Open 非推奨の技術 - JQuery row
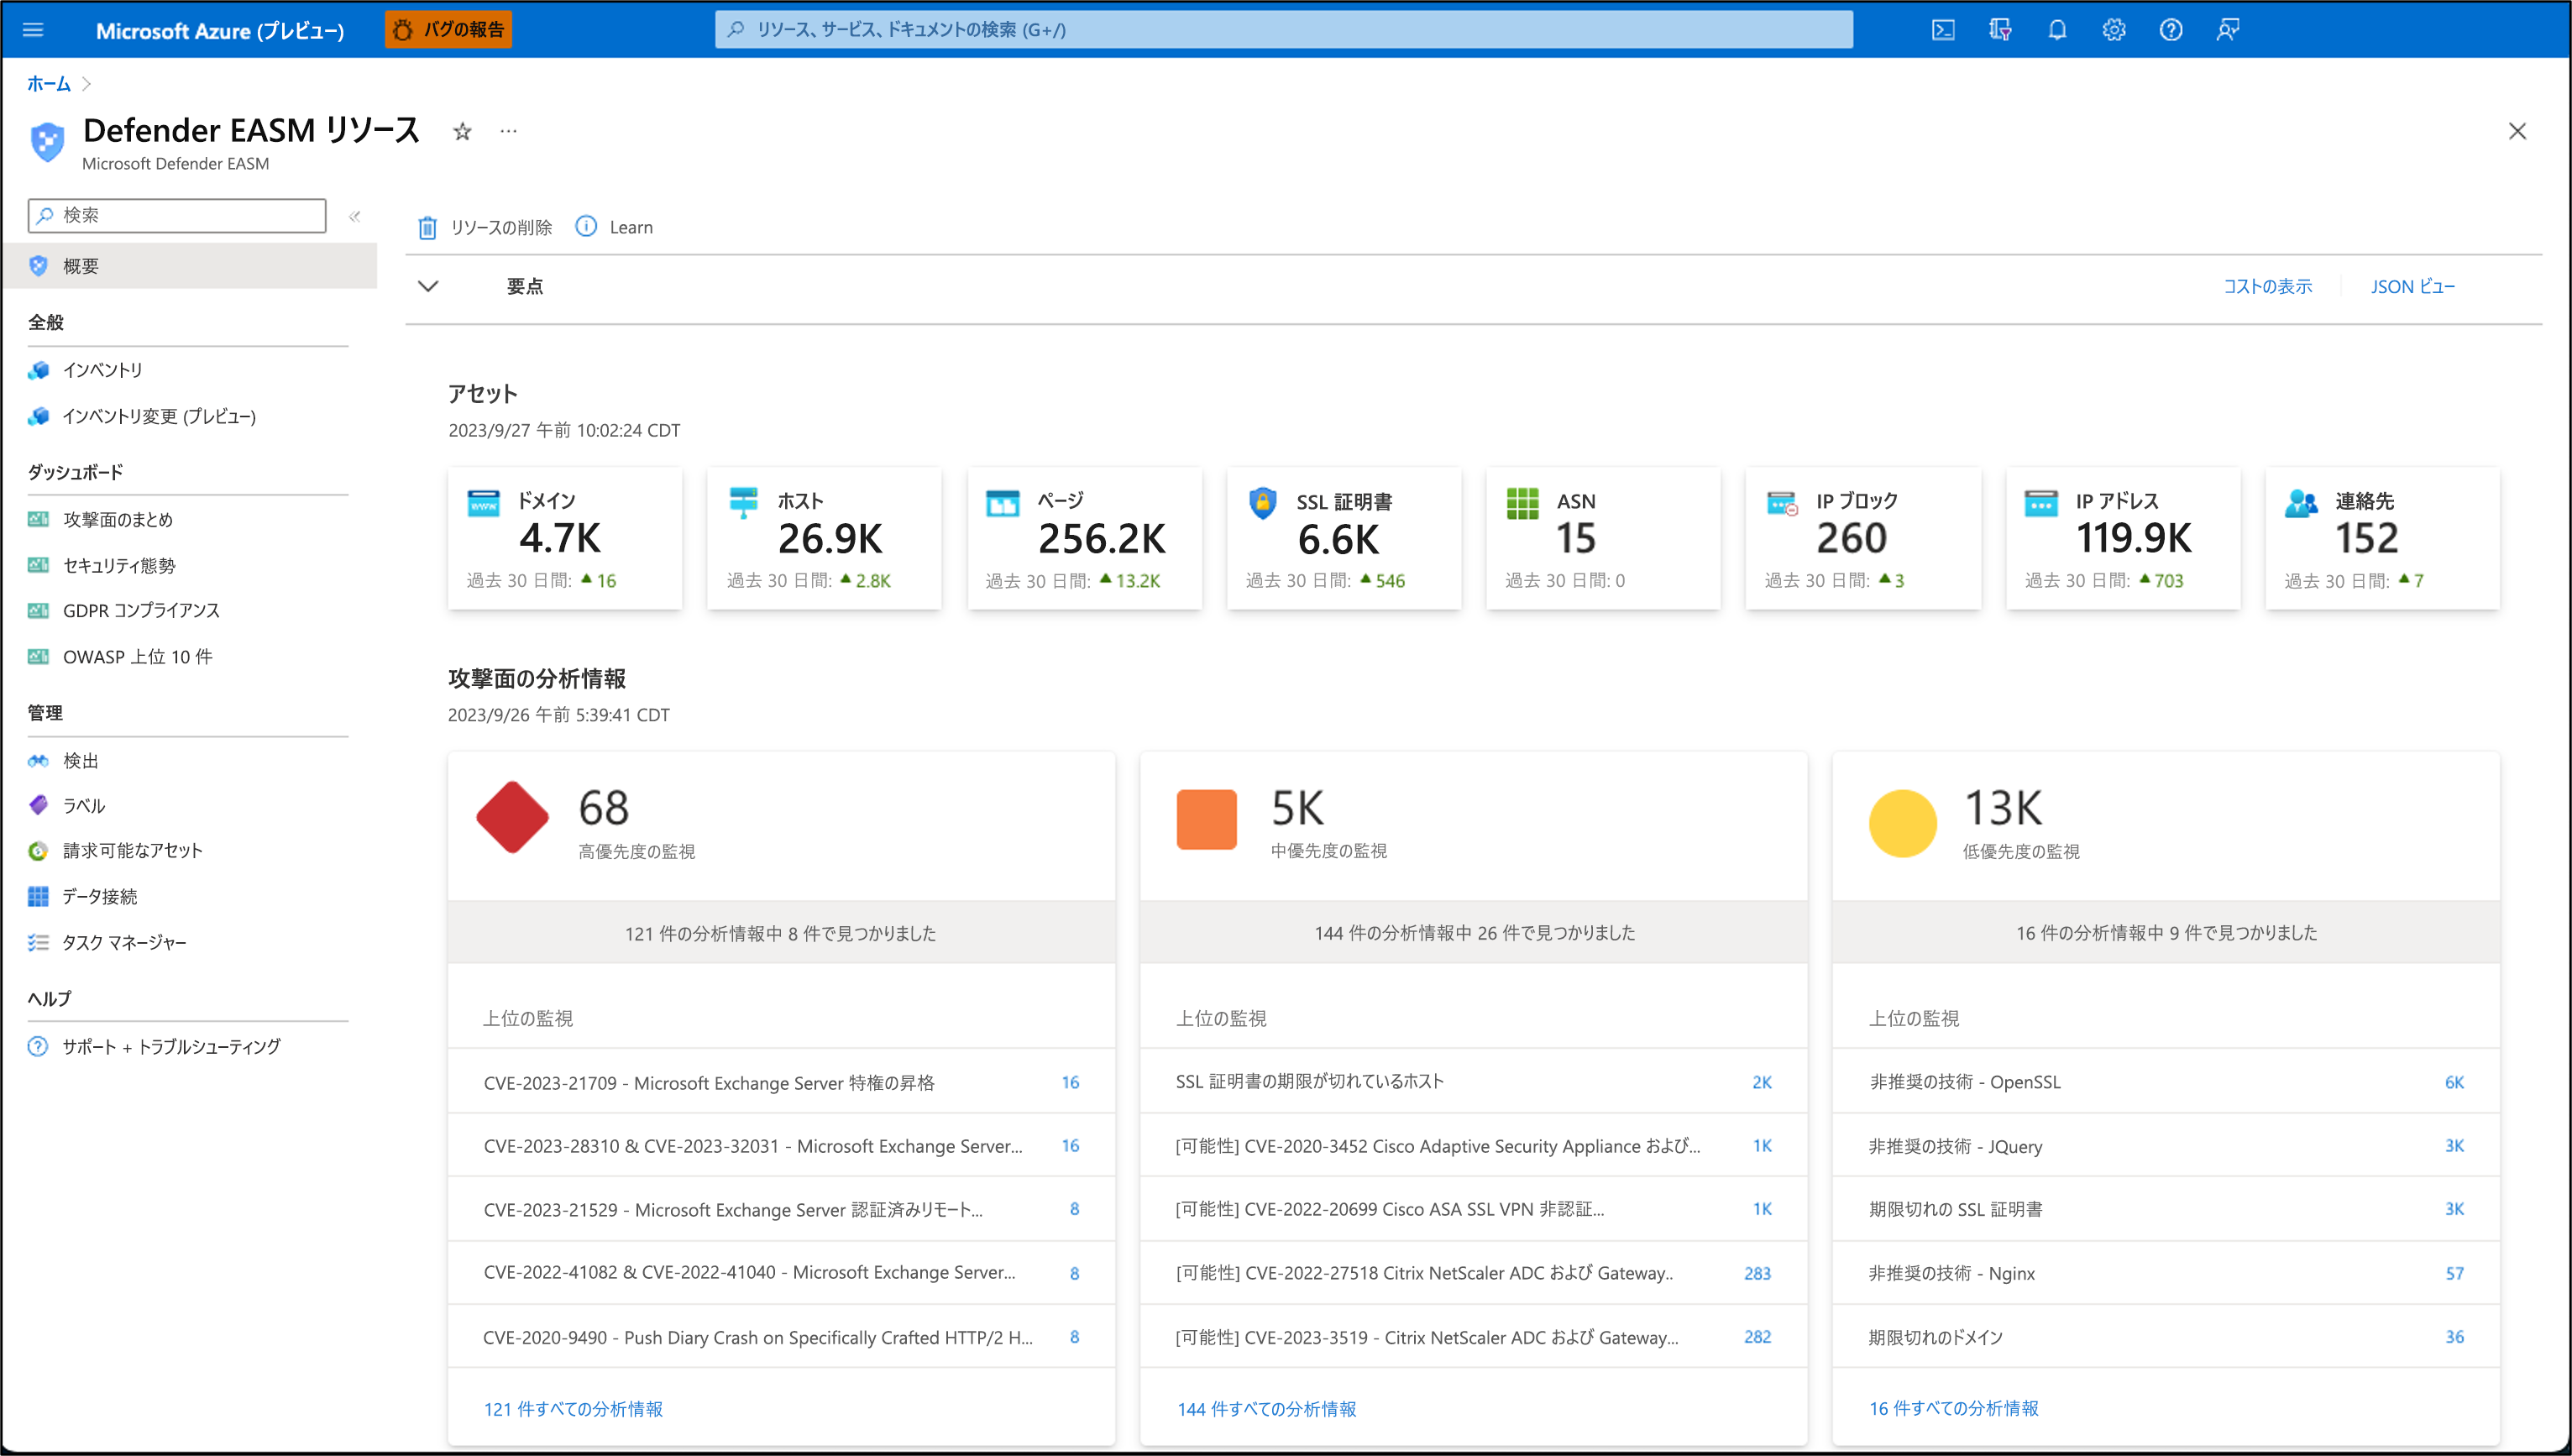This screenshot has width=2572, height=1456. (2166, 1146)
